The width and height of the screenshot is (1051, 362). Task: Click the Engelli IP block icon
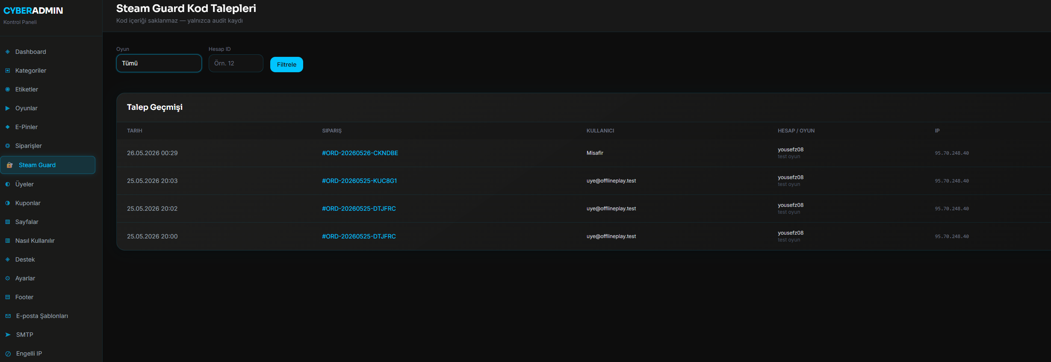point(8,353)
